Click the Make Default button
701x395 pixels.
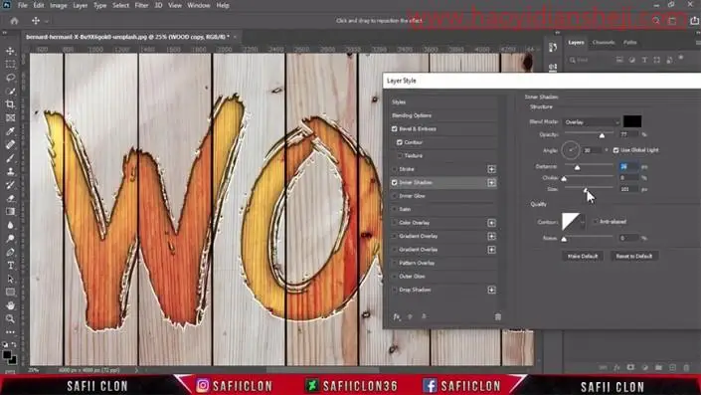coord(583,256)
